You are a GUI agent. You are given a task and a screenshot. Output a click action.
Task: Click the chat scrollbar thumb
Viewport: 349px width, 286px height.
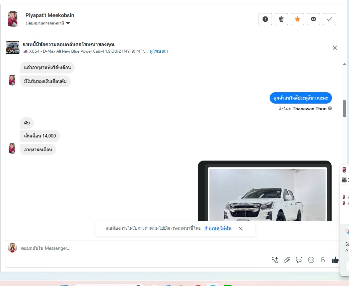coord(345,109)
